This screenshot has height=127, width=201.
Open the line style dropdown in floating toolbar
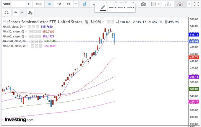112,8
